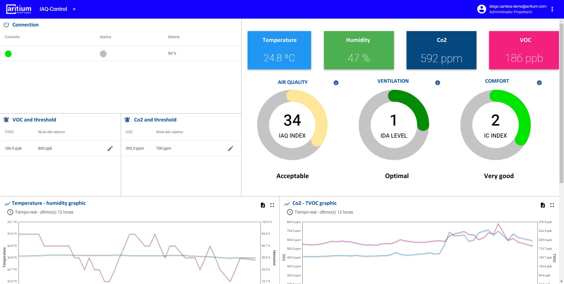
Task: Open the three-dot options menu
Action: click(x=552, y=9)
